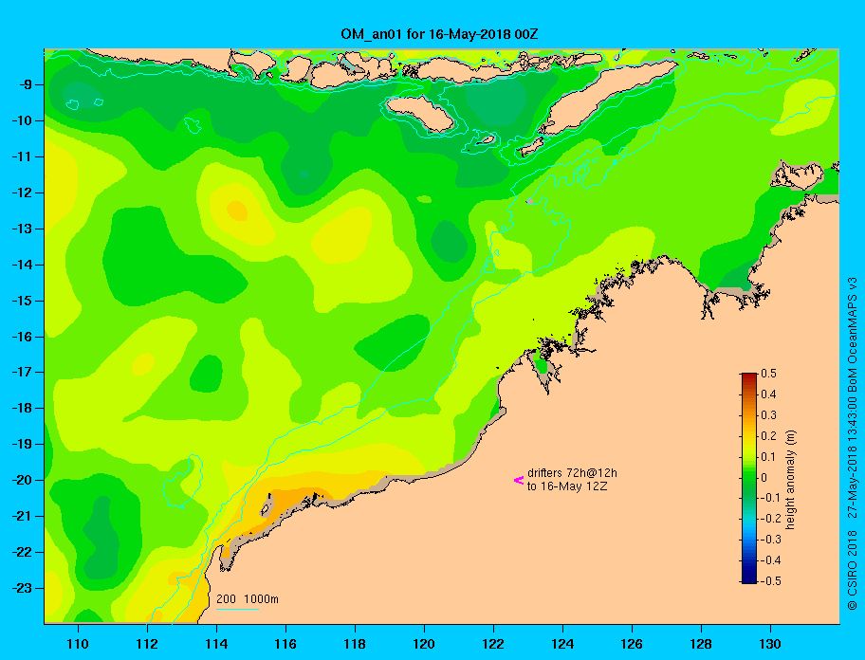Click longitude axis label "124"

click(562, 644)
